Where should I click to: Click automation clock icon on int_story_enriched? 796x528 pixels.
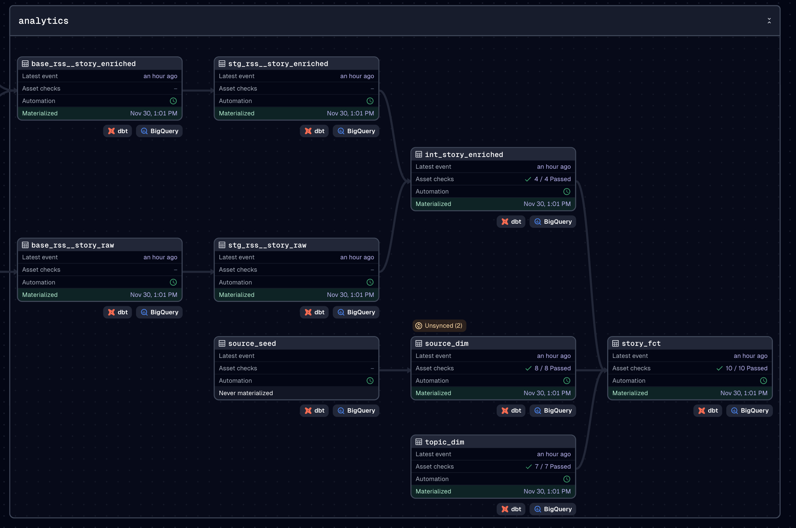click(x=566, y=192)
